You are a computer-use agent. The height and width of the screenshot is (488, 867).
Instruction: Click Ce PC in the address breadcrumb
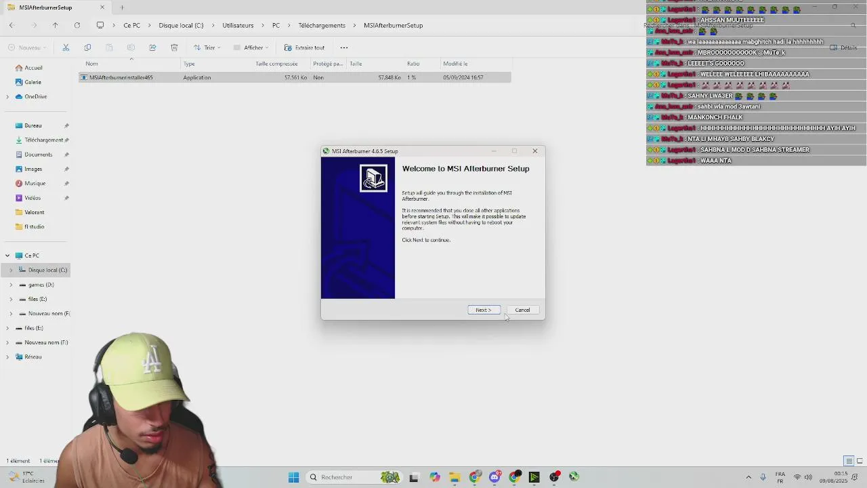pos(132,25)
